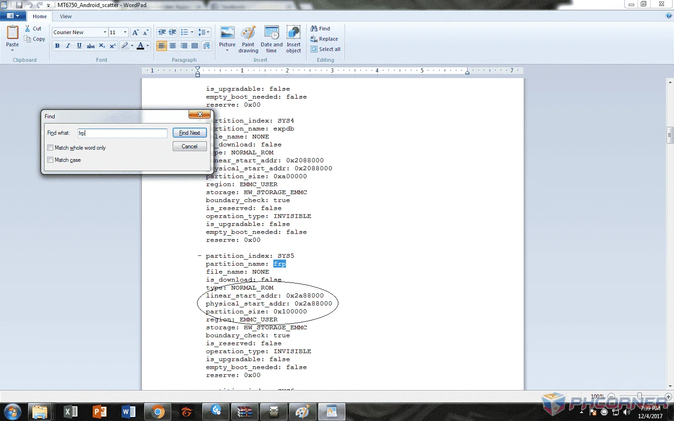Open the Customize Quick Access Toolbar dropdown
This screenshot has height=421, width=674.
click(x=48, y=5)
